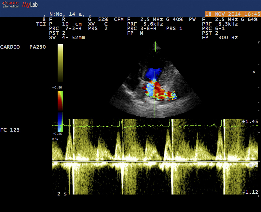Click the PW filter 'FP 300 Hz' value

coord(220,38)
